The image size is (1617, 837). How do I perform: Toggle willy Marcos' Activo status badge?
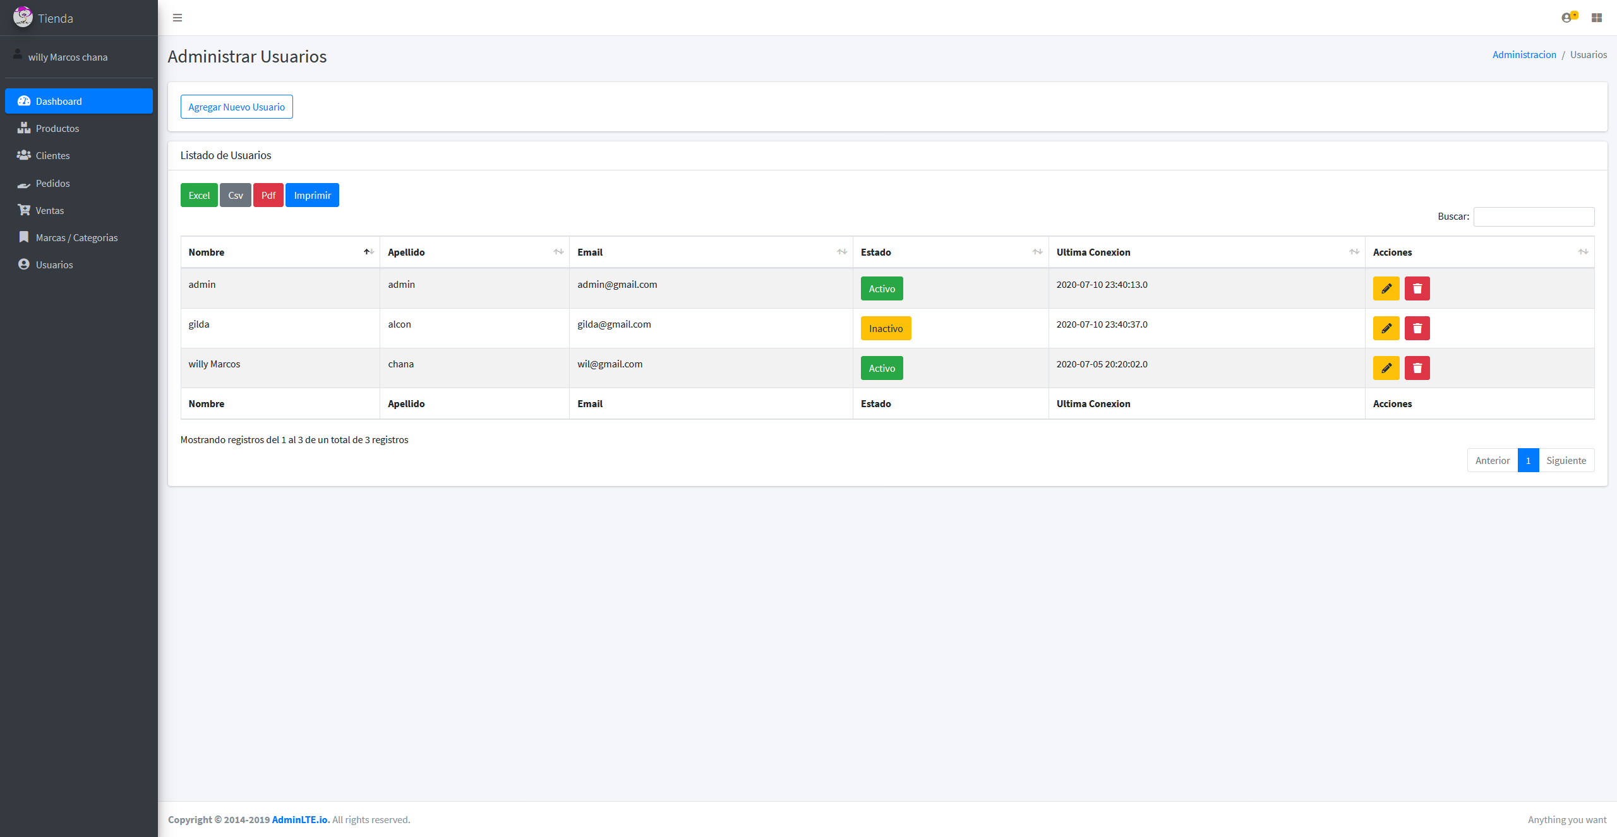(881, 367)
